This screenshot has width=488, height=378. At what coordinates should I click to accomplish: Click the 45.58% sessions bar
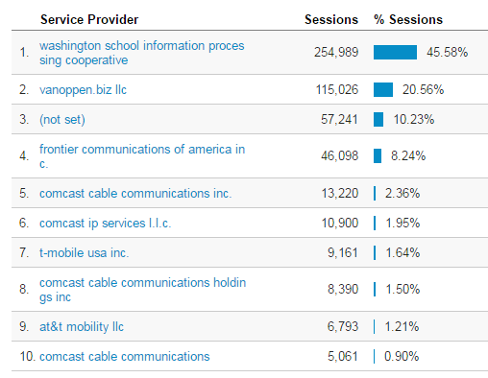click(395, 52)
